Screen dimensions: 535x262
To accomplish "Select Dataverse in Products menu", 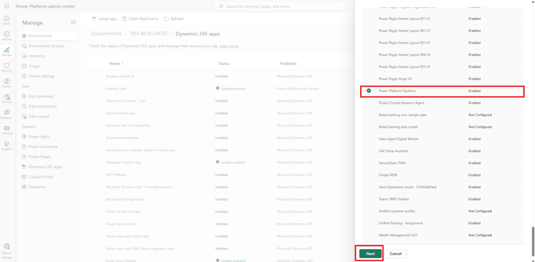I will pyautogui.click(x=38, y=186).
